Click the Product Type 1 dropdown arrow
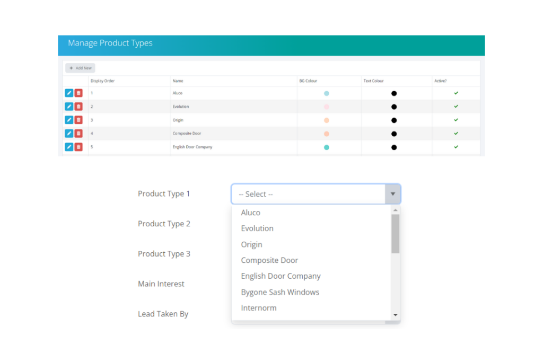 [x=392, y=195]
